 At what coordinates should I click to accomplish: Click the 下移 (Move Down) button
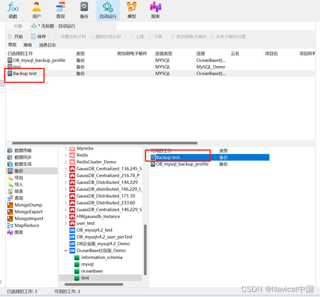[x=155, y=36]
